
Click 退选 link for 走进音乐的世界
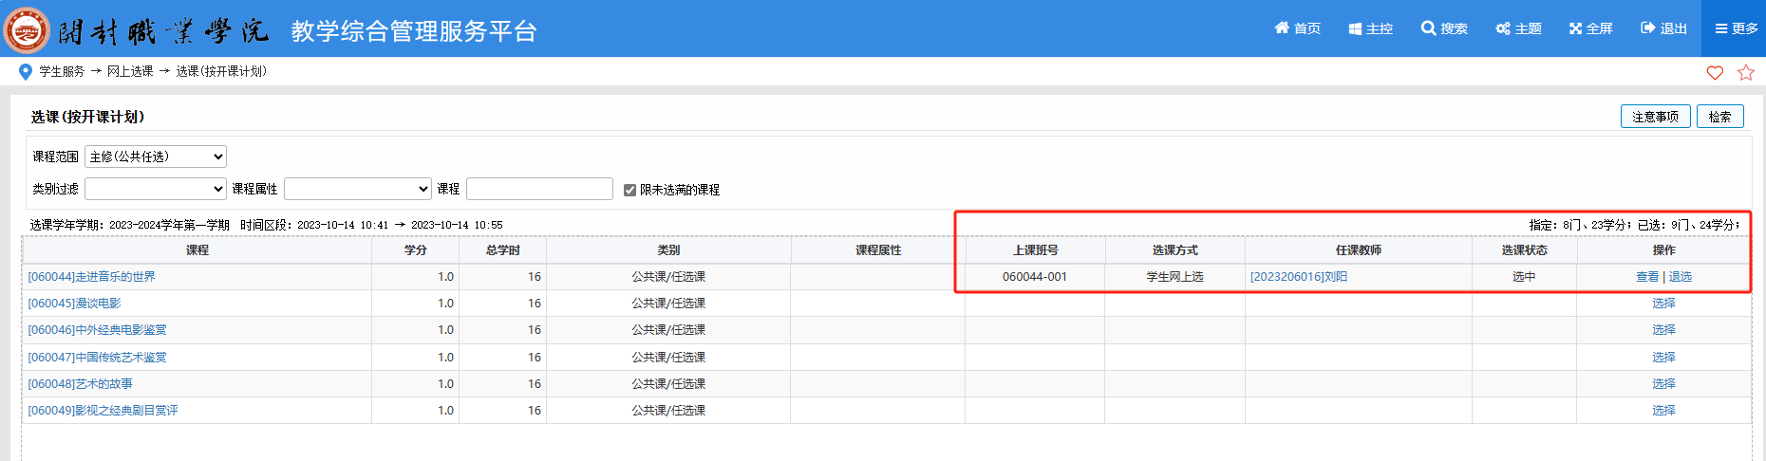click(1680, 277)
